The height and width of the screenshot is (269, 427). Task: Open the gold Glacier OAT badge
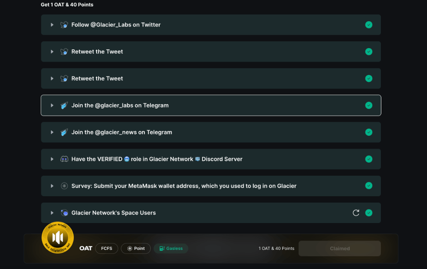pos(58,238)
